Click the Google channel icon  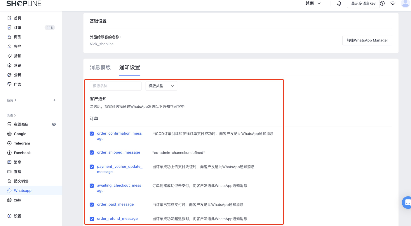point(9,134)
